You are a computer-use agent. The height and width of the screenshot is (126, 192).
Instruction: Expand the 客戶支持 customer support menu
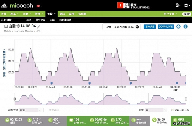coord(170,14)
